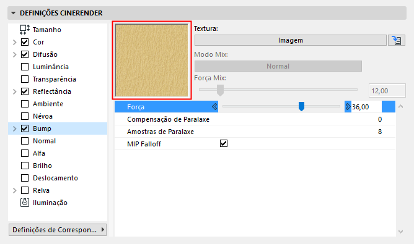
Task: Click the Compensação de Paralaxe value 0
Action: [380, 119]
